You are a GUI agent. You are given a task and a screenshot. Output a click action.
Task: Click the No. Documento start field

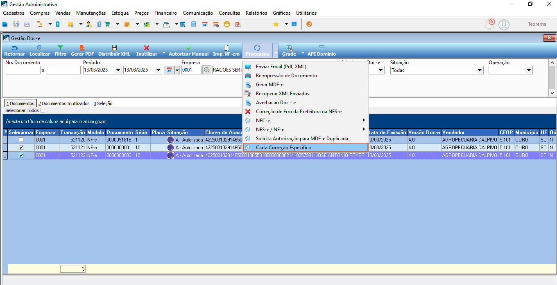(x=23, y=70)
